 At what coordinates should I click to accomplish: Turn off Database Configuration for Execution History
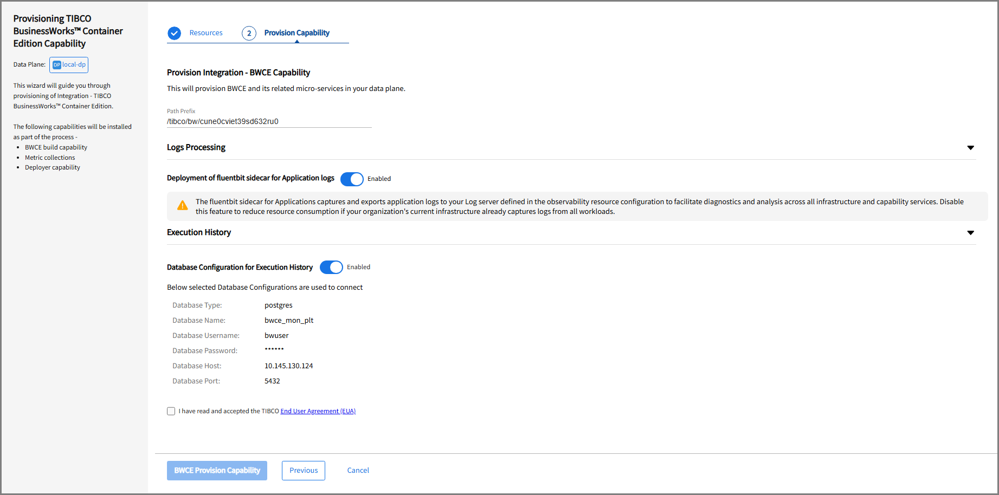tap(331, 267)
